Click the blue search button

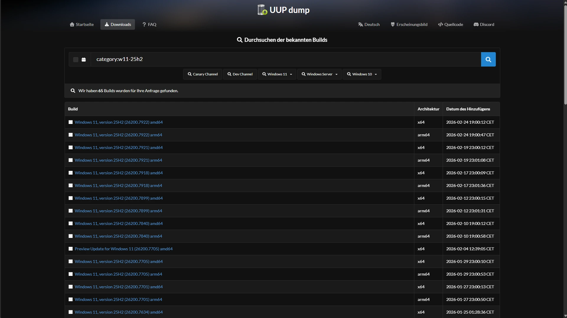pyautogui.click(x=488, y=59)
